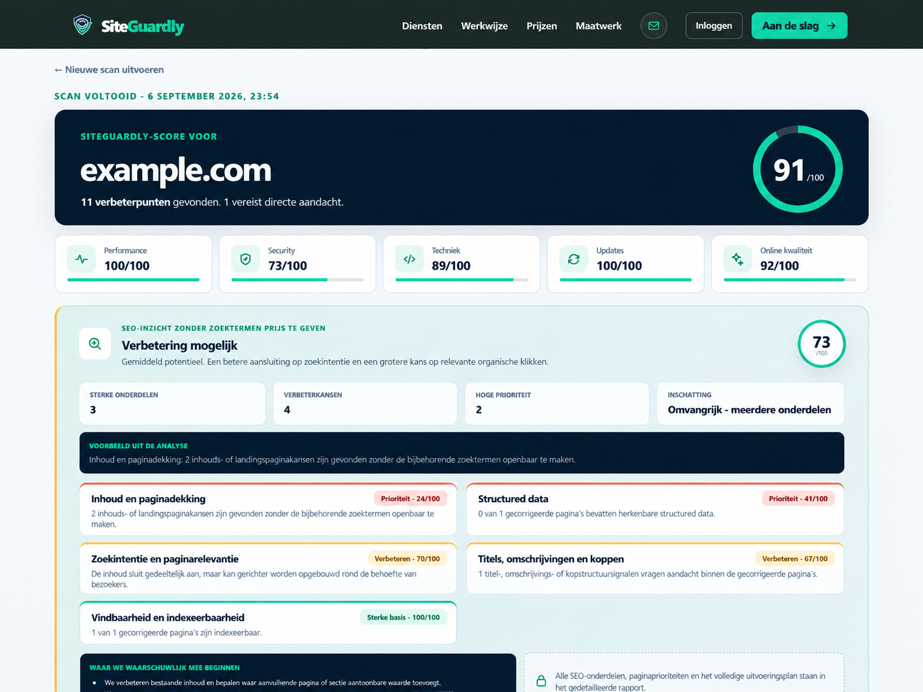923x692 pixels.
Task: Open the Zoekintentie en paginarelevantie card
Action: (268, 569)
